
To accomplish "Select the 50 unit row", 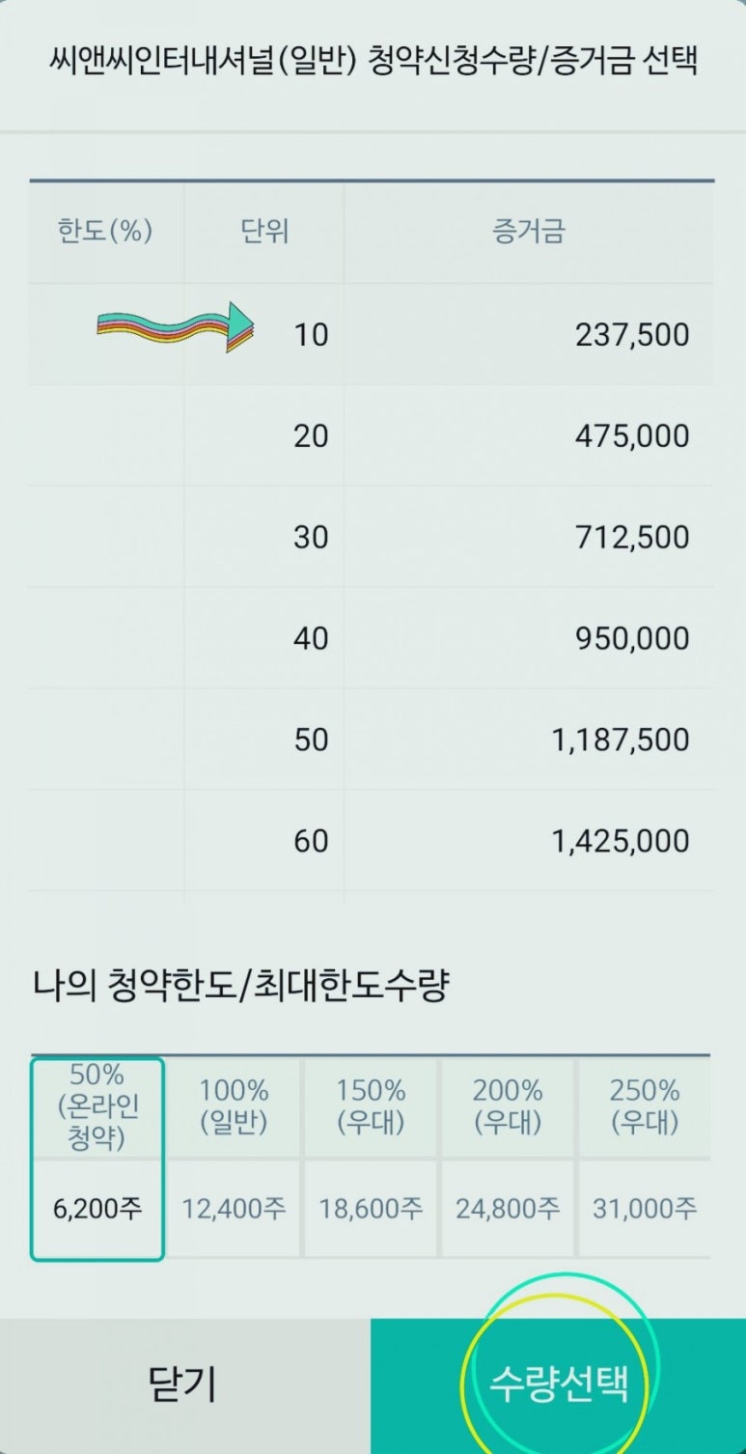I will click(372, 740).
